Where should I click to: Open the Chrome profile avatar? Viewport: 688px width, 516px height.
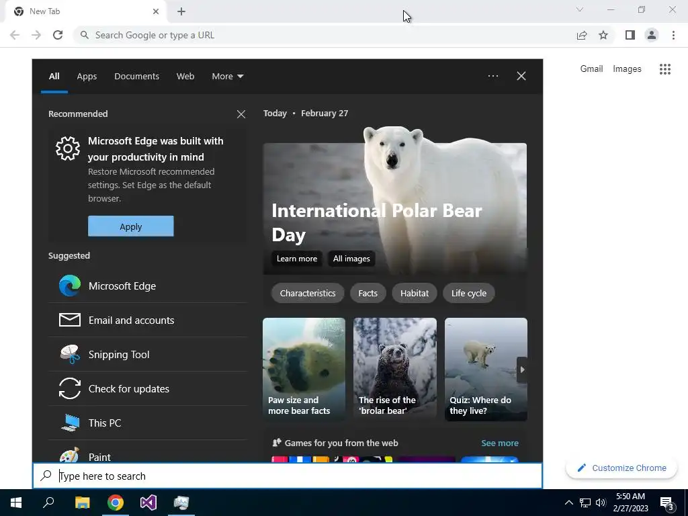[652, 35]
